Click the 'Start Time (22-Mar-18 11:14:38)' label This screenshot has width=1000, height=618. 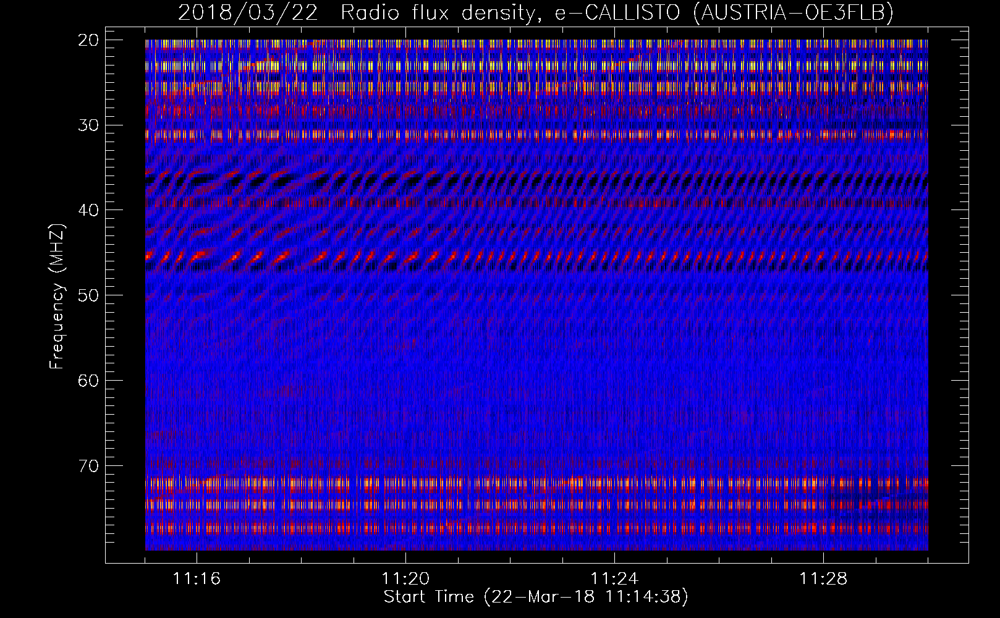point(536,597)
